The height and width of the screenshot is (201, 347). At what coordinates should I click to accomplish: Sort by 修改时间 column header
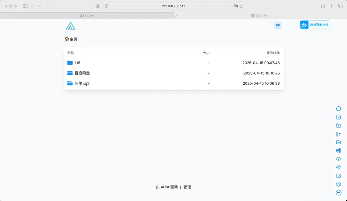(x=273, y=53)
